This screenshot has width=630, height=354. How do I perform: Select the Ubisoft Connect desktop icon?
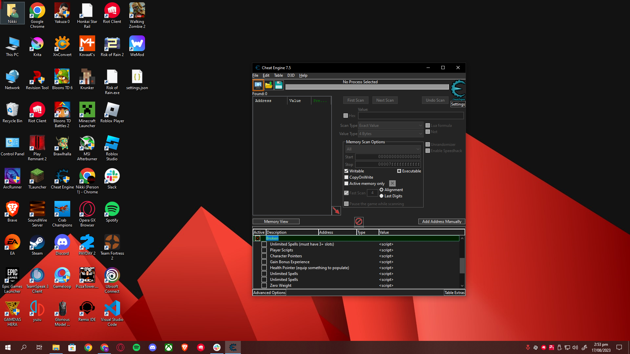point(112,280)
